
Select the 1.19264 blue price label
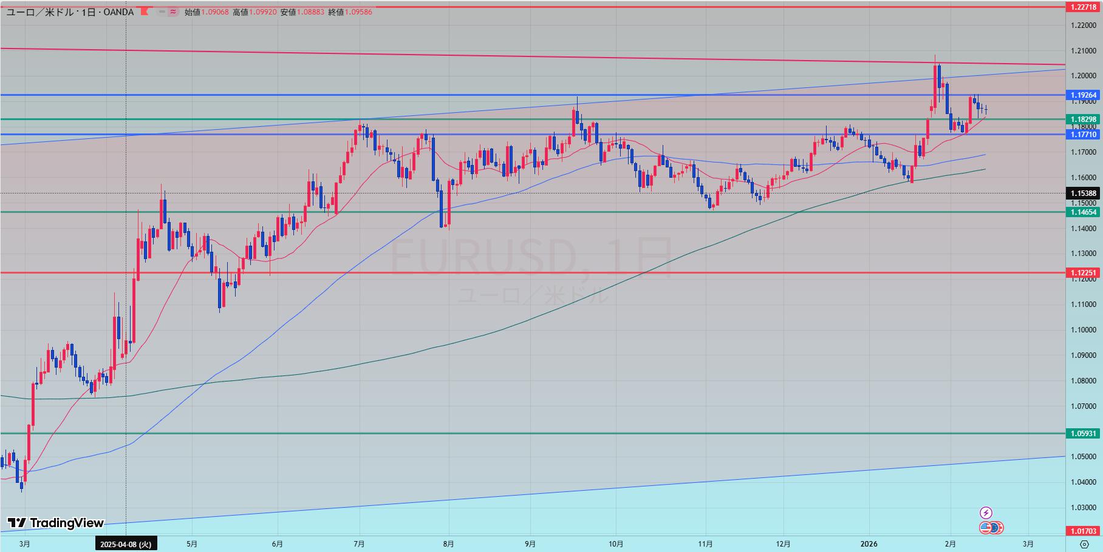coord(1083,95)
